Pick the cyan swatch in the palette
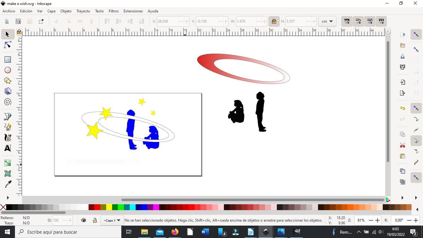The image size is (423, 238). point(133,207)
